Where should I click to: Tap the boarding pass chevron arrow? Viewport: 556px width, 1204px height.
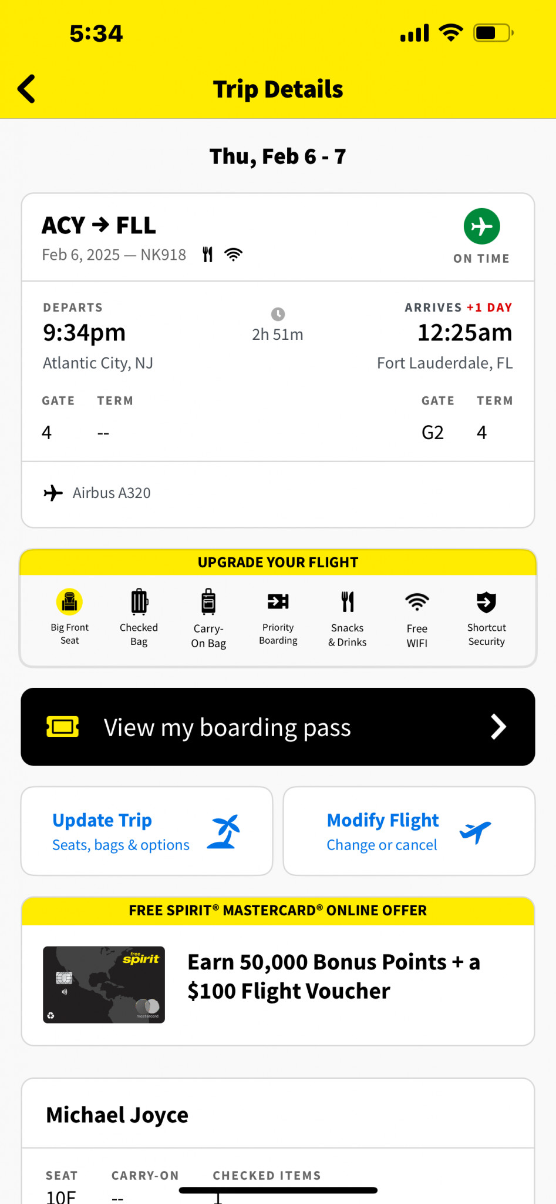498,727
